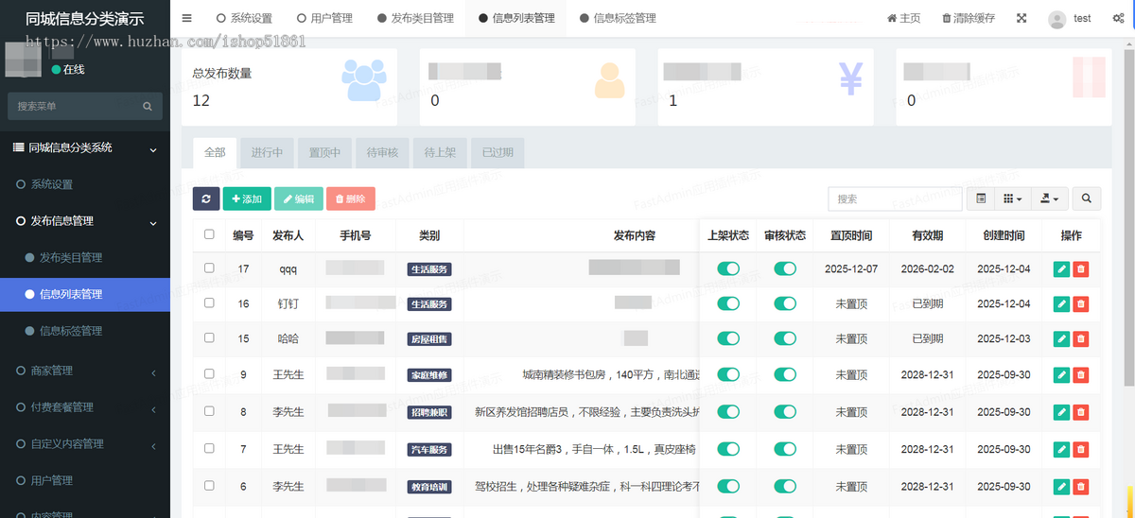Click the total publish count users icon
Screen dimensions: 1135x518
click(364, 80)
